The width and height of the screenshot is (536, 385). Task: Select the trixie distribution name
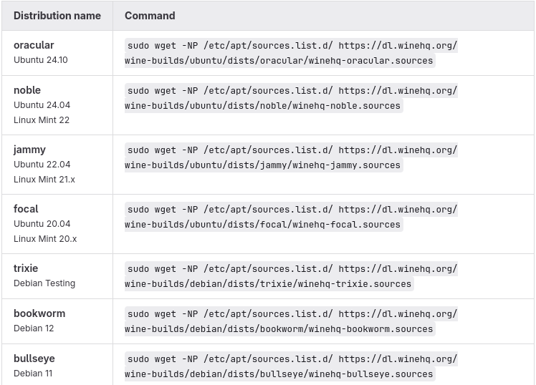[x=26, y=268]
